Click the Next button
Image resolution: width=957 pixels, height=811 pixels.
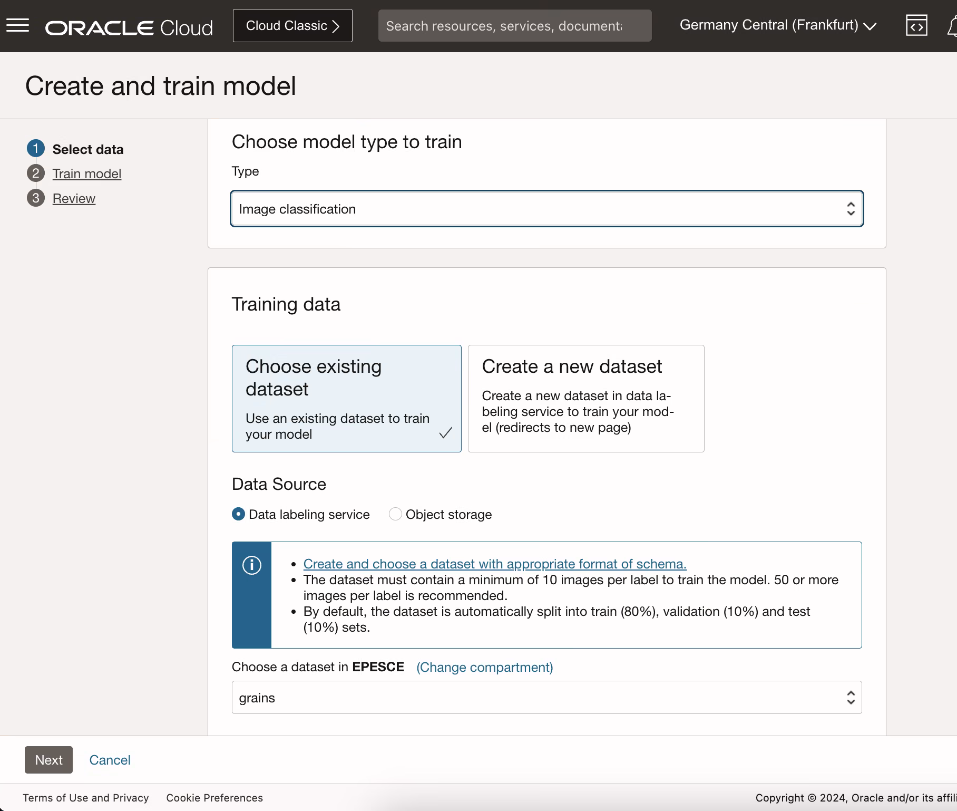coord(48,760)
